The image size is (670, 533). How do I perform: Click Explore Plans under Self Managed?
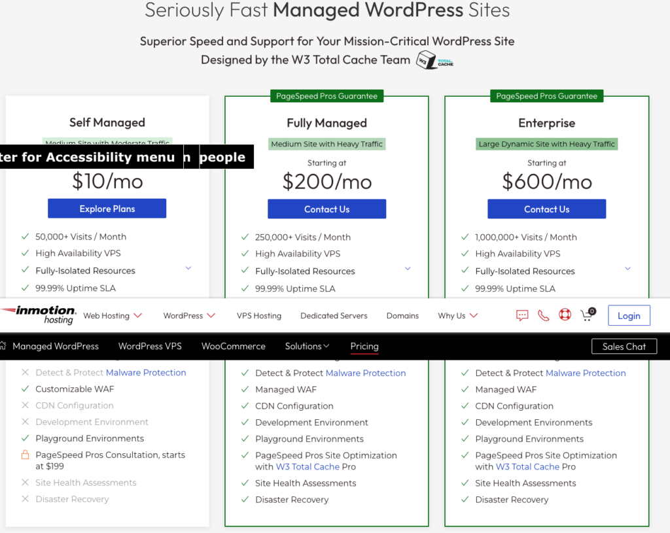(107, 209)
